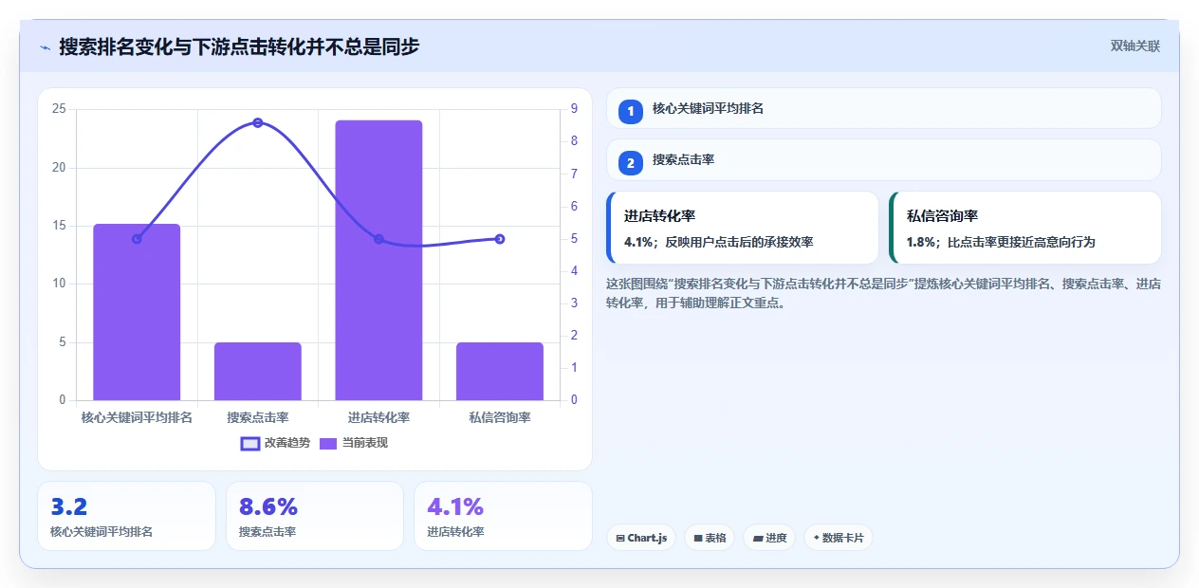Click the 3.2 核心关键词平均排名 stat card
This screenshot has height=588, width=1199.
click(x=126, y=516)
